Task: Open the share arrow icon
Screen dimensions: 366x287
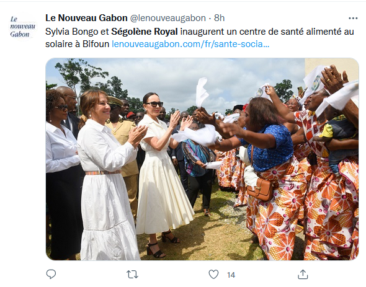Action: pos(303,274)
